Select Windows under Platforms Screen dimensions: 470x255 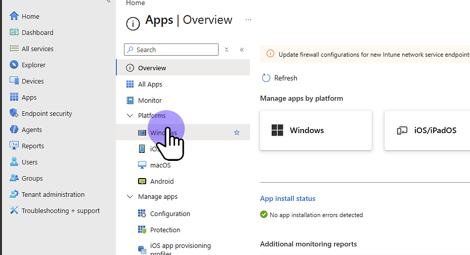pos(183,132)
